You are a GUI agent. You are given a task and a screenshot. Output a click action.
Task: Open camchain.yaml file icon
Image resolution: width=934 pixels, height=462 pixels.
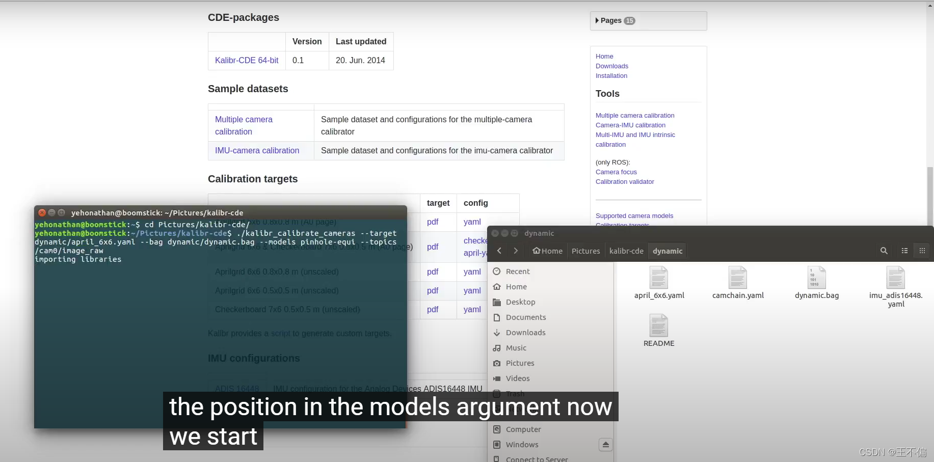(738, 278)
